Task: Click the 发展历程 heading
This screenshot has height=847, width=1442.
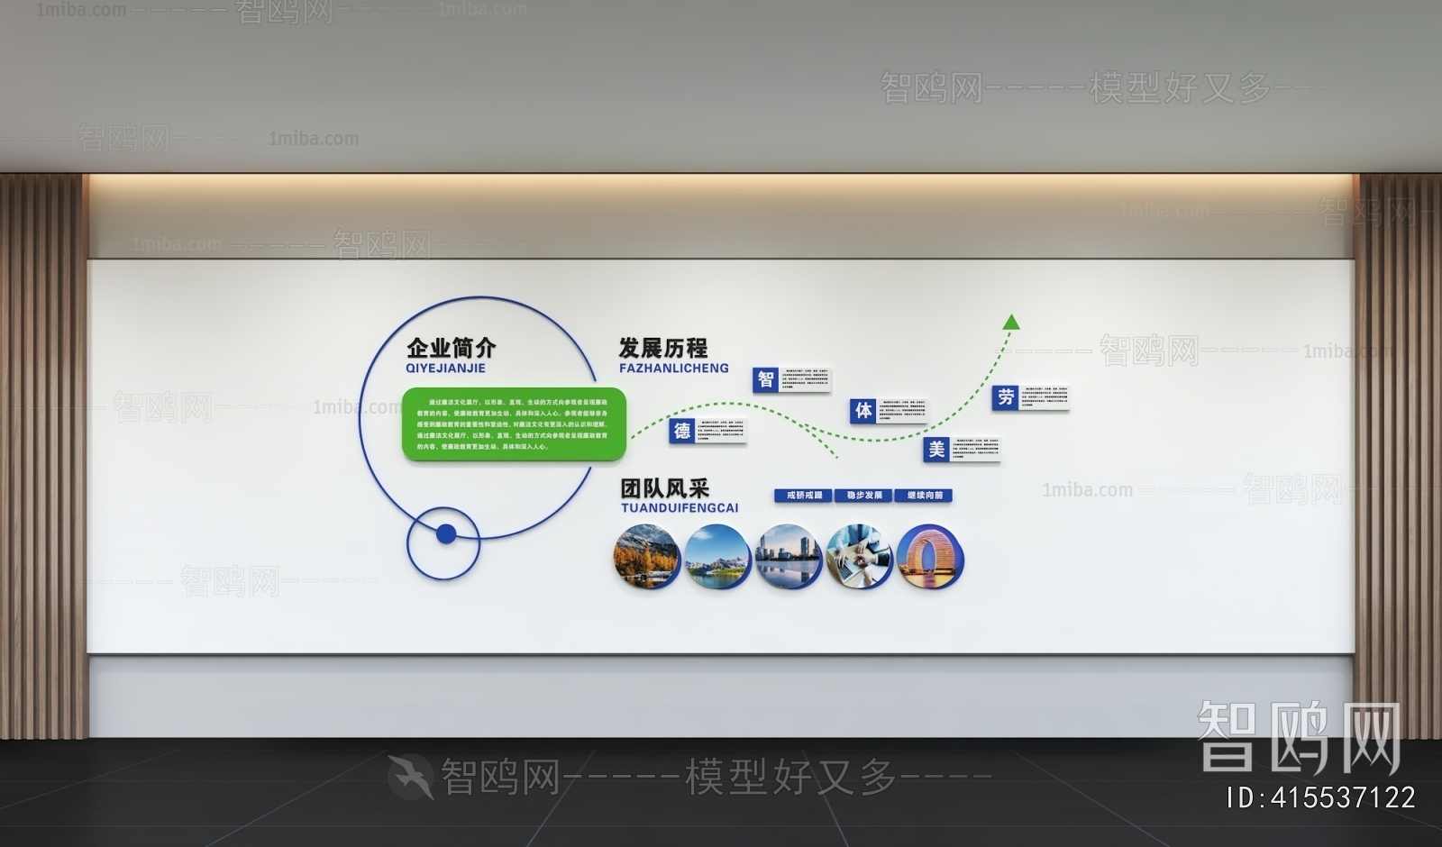Action: pyautogui.click(x=662, y=348)
